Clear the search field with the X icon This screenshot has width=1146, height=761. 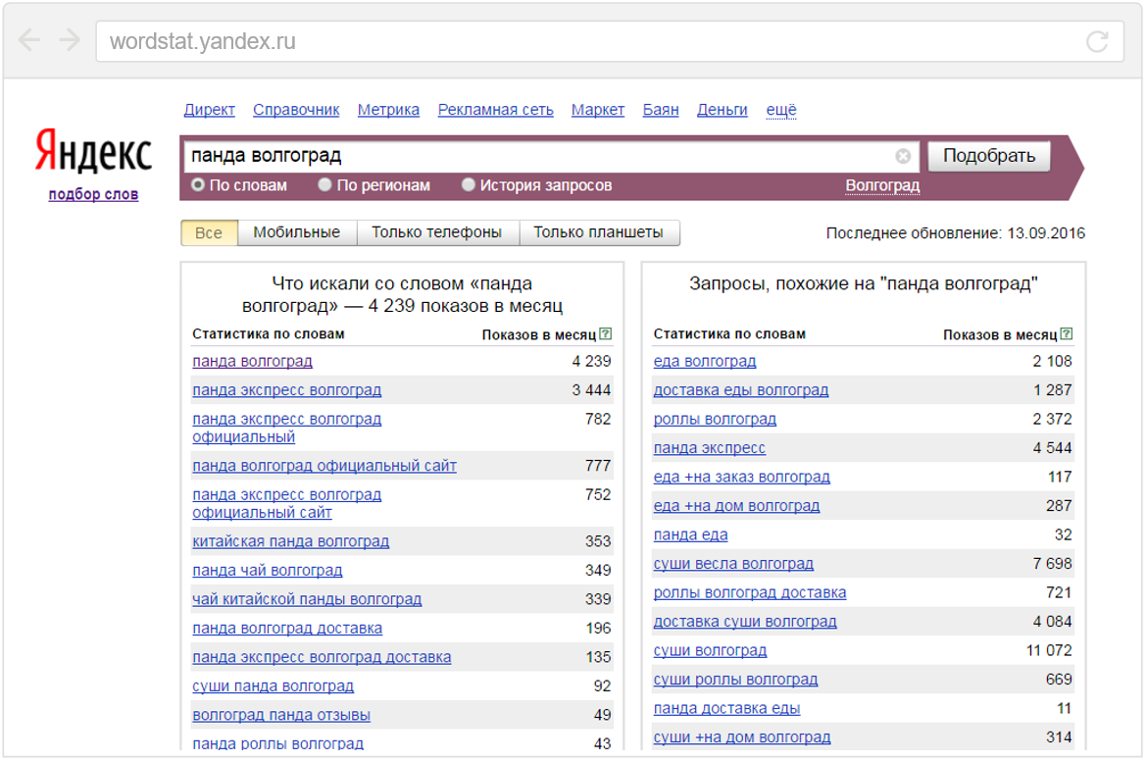903,156
